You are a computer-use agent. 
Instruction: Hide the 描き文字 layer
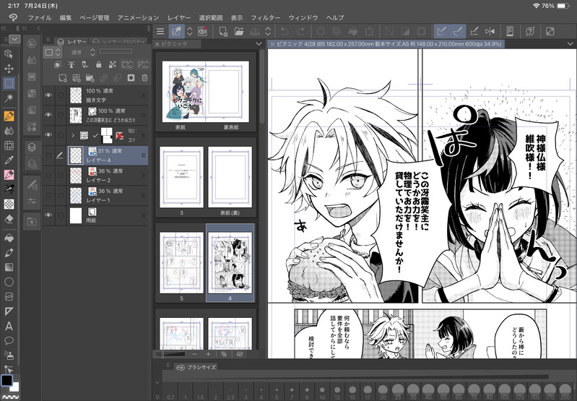48,95
